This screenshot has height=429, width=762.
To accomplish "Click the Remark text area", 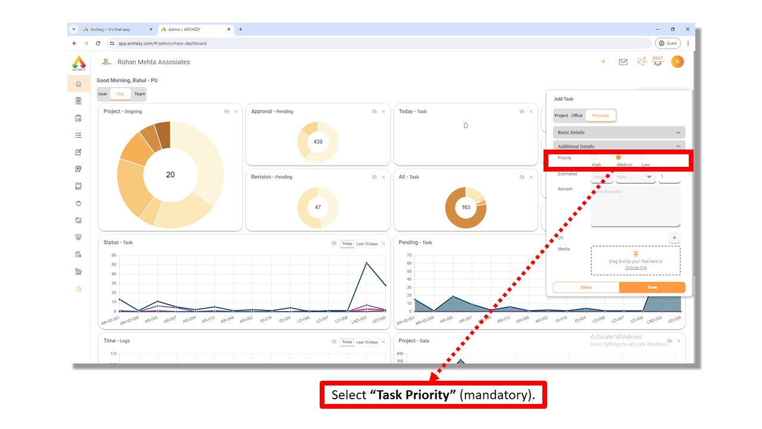I will (x=636, y=206).
